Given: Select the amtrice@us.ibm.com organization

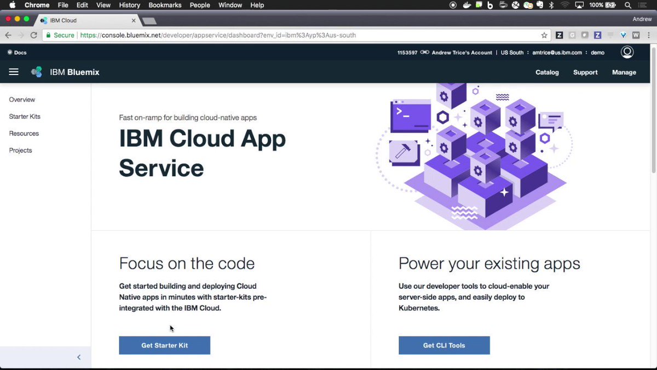Looking at the screenshot, I should coord(557,53).
